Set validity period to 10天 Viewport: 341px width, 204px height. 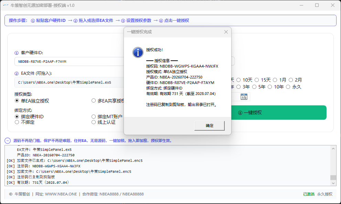click(x=245, y=80)
